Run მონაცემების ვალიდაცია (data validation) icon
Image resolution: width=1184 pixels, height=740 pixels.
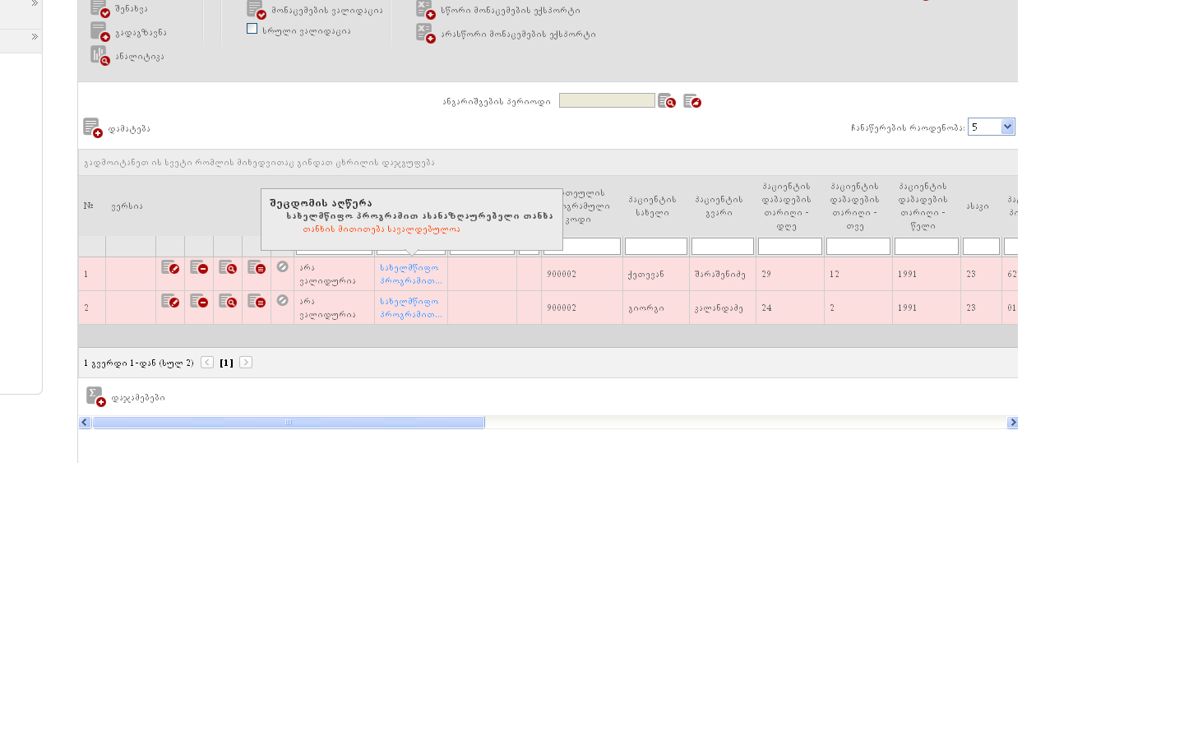click(257, 10)
